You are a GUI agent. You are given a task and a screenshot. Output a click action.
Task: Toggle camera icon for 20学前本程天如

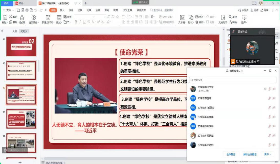click(x=274, y=136)
